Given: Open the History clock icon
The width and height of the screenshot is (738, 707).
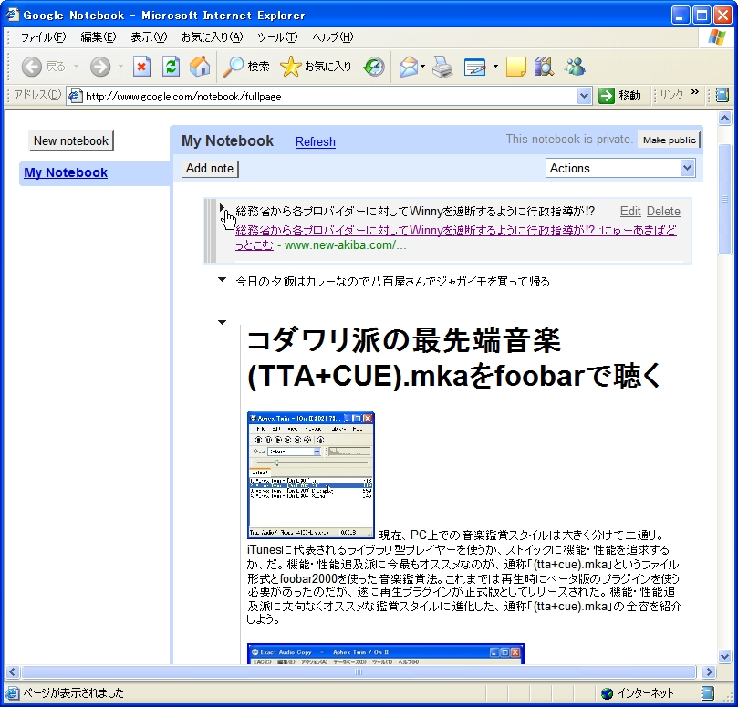Looking at the screenshot, I should pos(374,67).
